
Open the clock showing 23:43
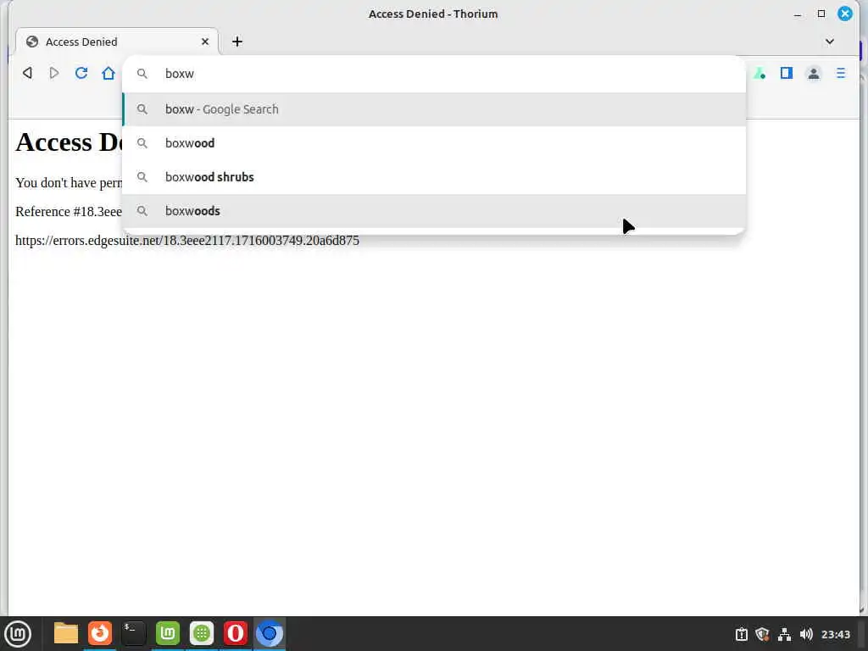[835, 634]
